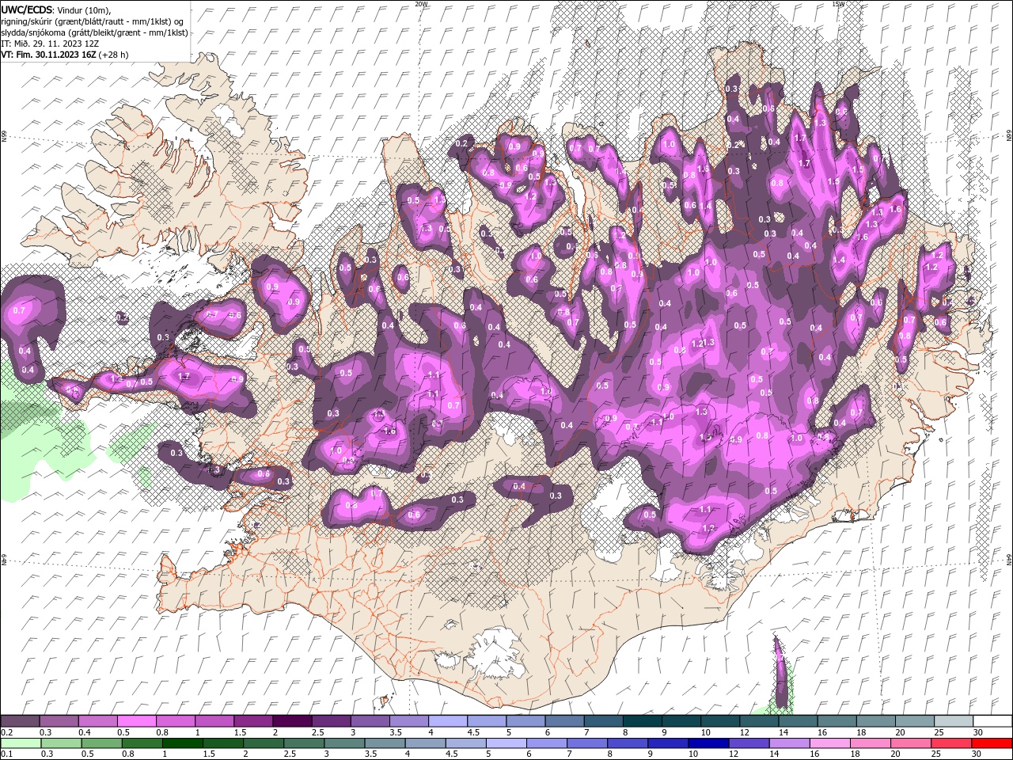Select the 0.3–0.4 swatch in the purple scale
Image resolution: width=1013 pixels, height=760 pixels.
(x=59, y=721)
